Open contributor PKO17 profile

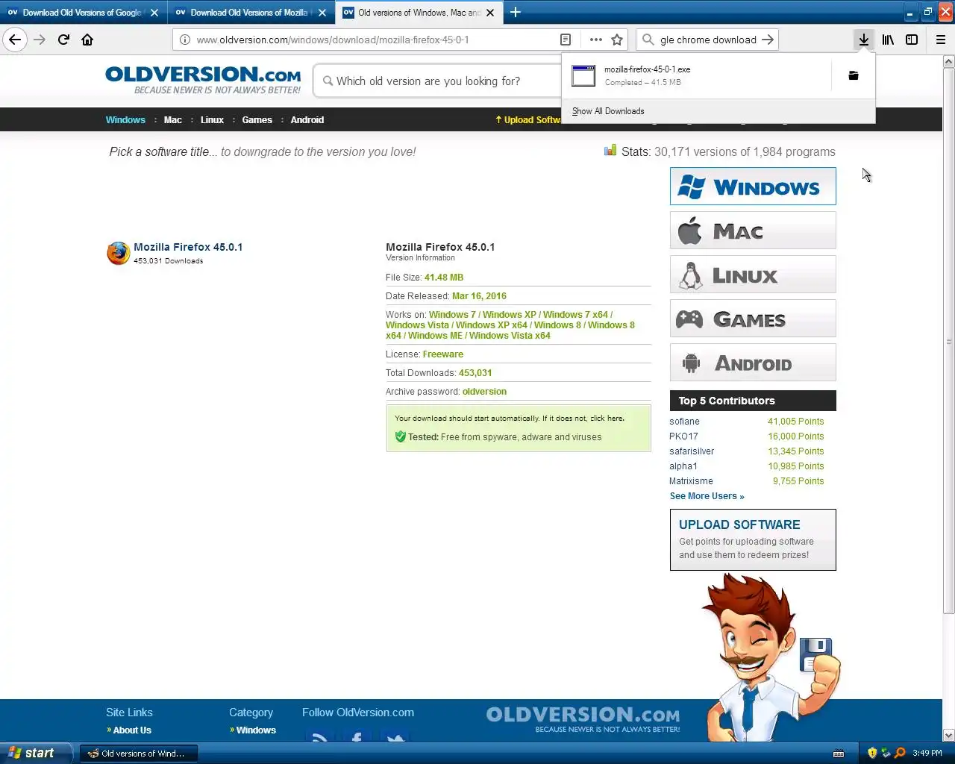pyautogui.click(x=683, y=436)
